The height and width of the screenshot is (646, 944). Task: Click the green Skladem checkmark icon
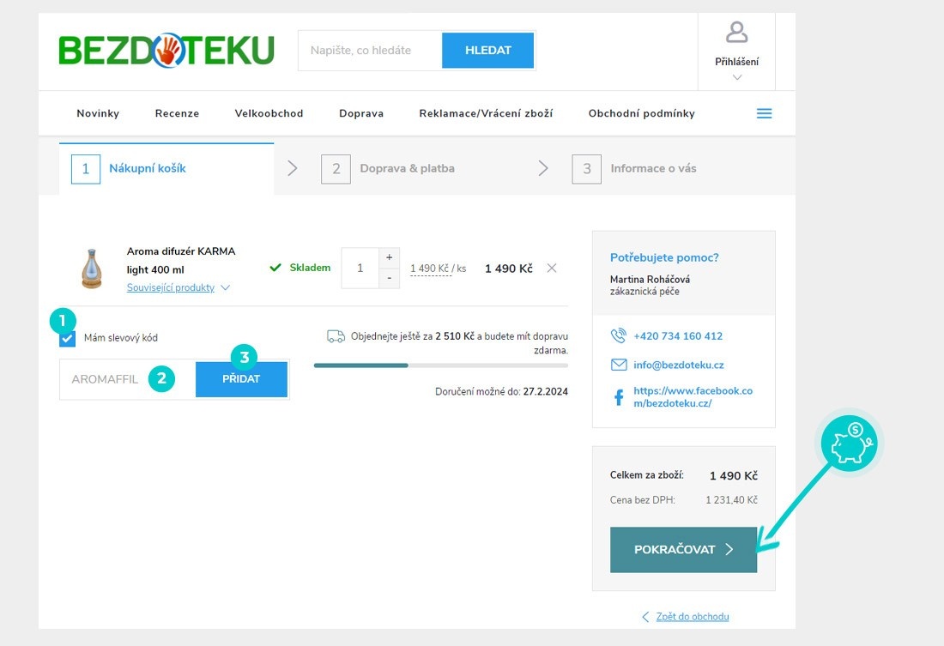click(275, 268)
